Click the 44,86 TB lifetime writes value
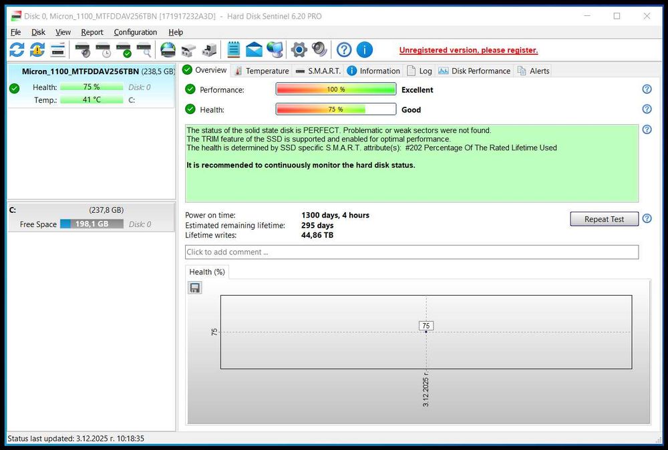Viewport: 668px width, 450px height. point(317,235)
